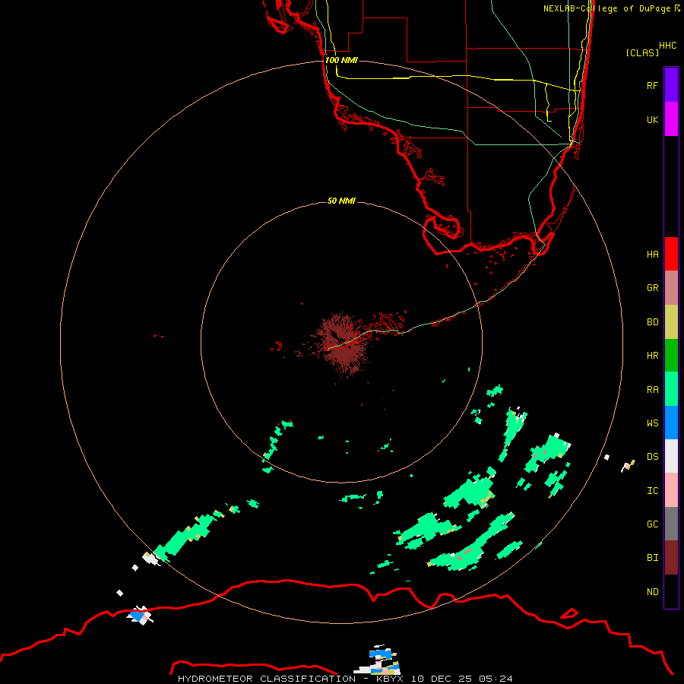Click the HHC product label
This screenshot has width=684, height=684.
point(667,46)
